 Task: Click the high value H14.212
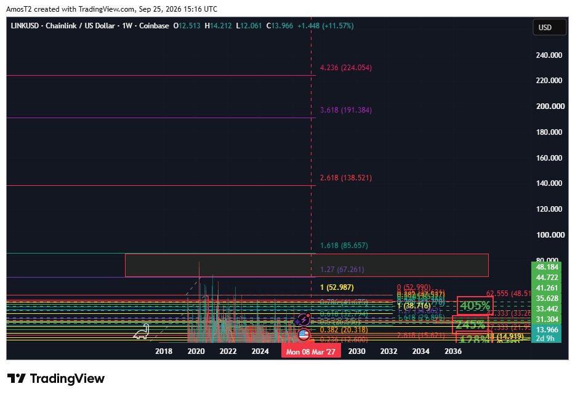(x=218, y=26)
